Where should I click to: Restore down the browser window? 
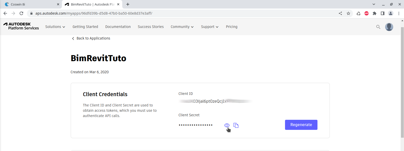(391, 4)
